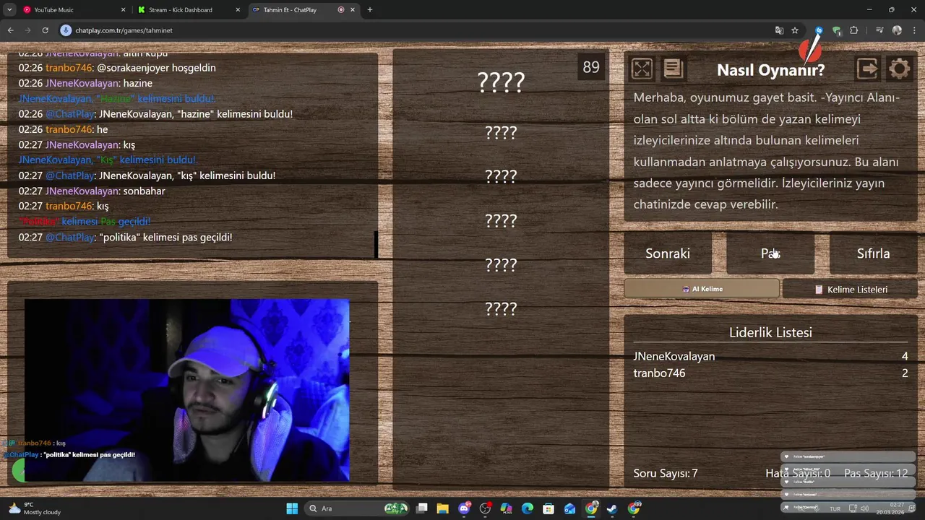The image size is (925, 520).
Task: Open the Chrome profile avatar
Action: click(x=897, y=30)
